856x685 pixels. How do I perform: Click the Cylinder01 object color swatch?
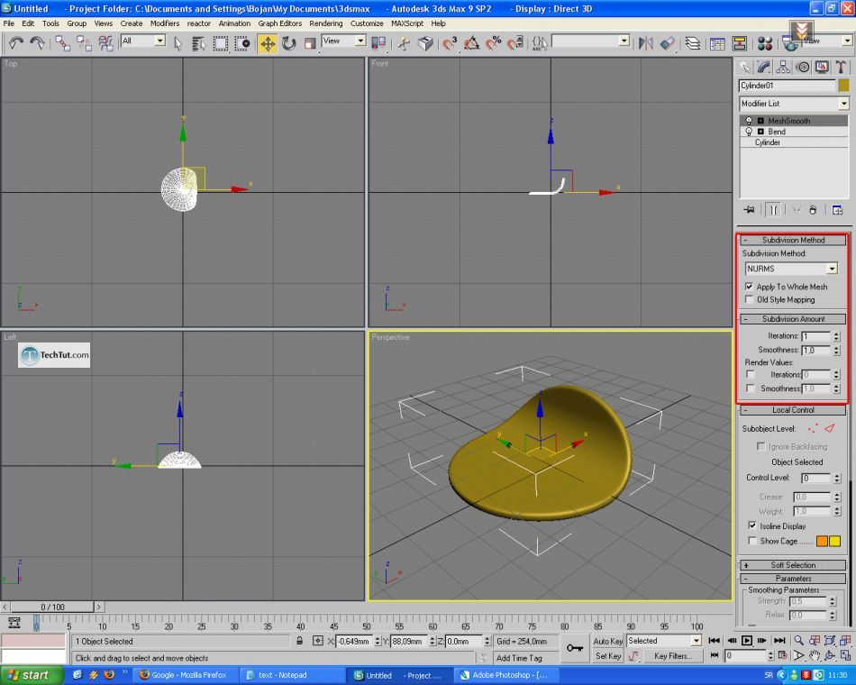843,86
